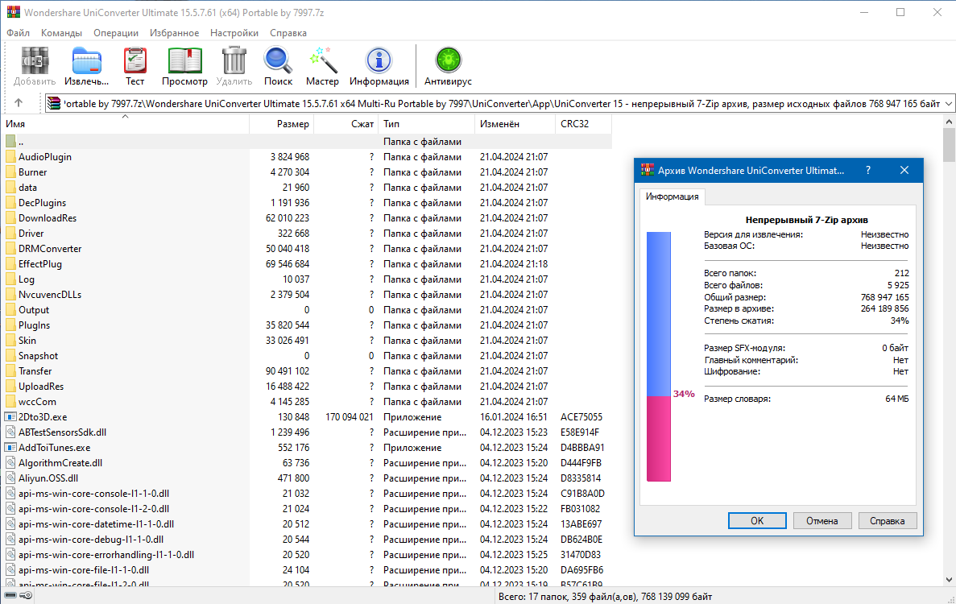Image resolution: width=956 pixels, height=604 pixels.
Task: Click the Справка button in dialog
Action: pos(887,520)
